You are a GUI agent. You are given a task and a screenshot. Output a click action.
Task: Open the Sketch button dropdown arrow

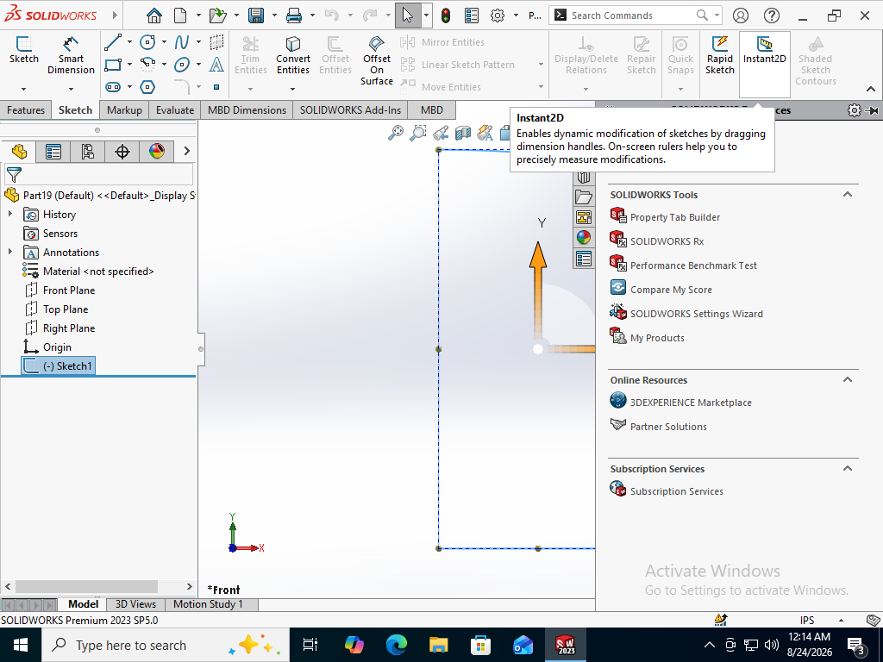click(23, 89)
